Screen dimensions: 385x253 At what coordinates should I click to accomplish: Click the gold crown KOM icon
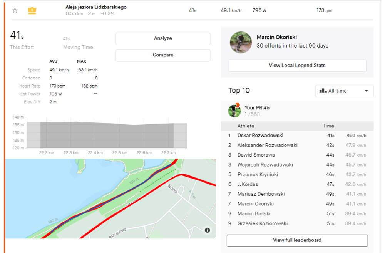coord(32,10)
